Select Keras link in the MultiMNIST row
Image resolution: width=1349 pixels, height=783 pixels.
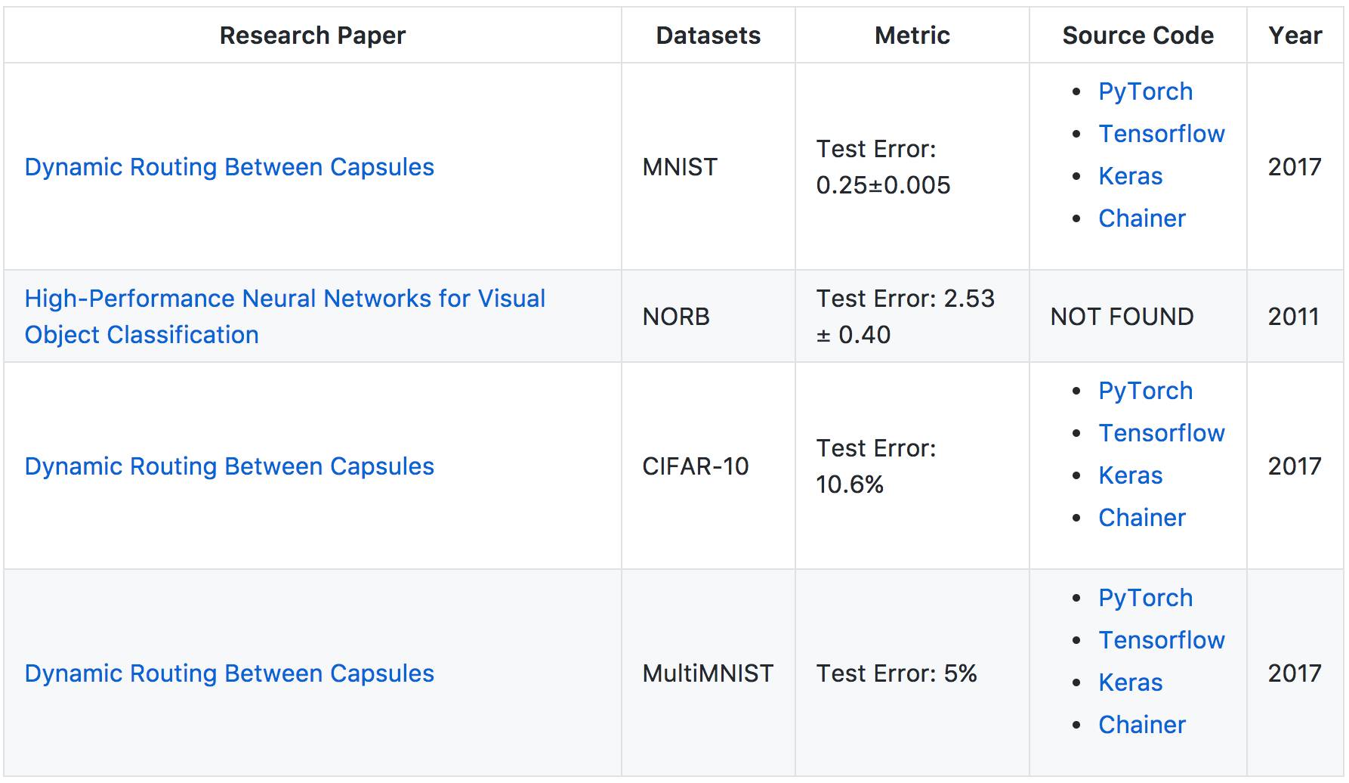point(1130,682)
